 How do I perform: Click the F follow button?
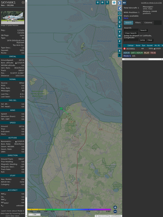point(120,55)
